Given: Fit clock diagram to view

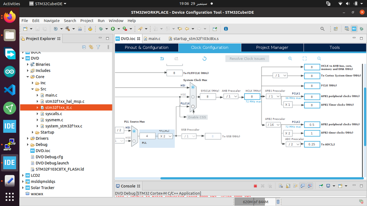Looking at the screenshot, I should pos(305,59).
